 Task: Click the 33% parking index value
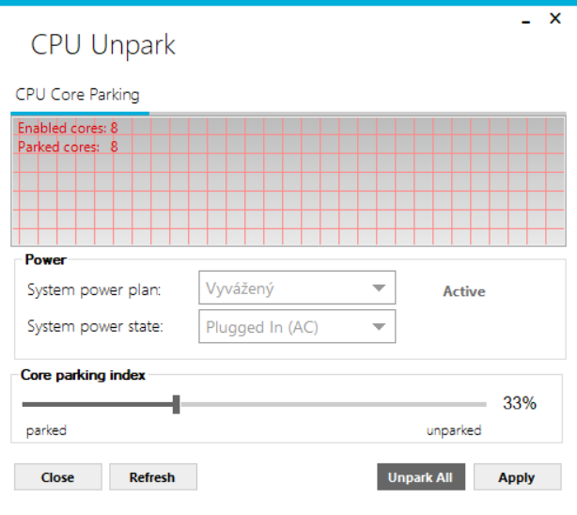[x=520, y=403]
